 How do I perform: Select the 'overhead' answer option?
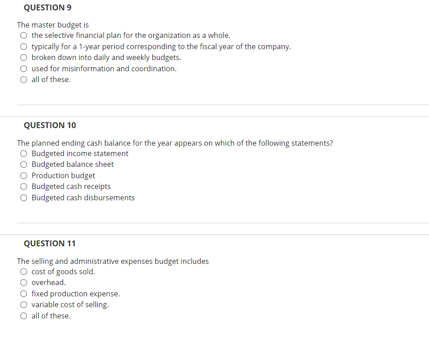coord(23,282)
